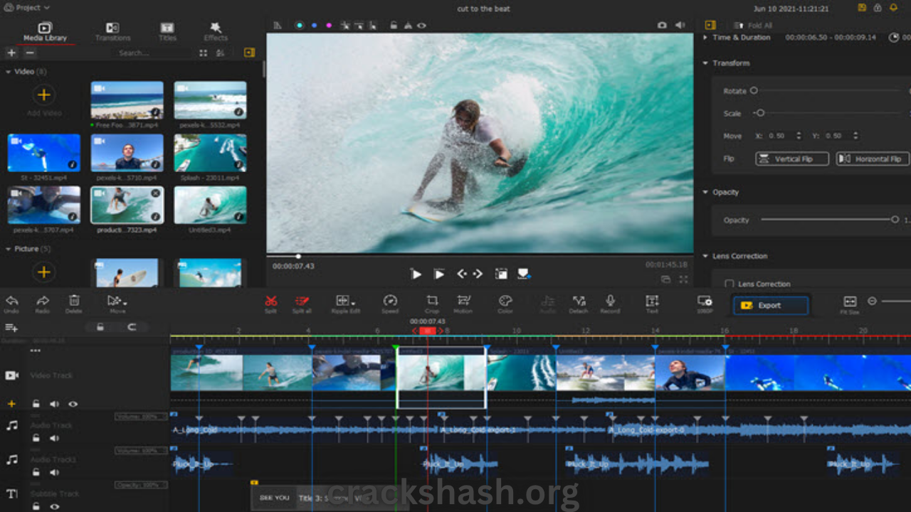The width and height of the screenshot is (911, 512).
Task: Click the Text tool icon
Action: click(x=652, y=301)
